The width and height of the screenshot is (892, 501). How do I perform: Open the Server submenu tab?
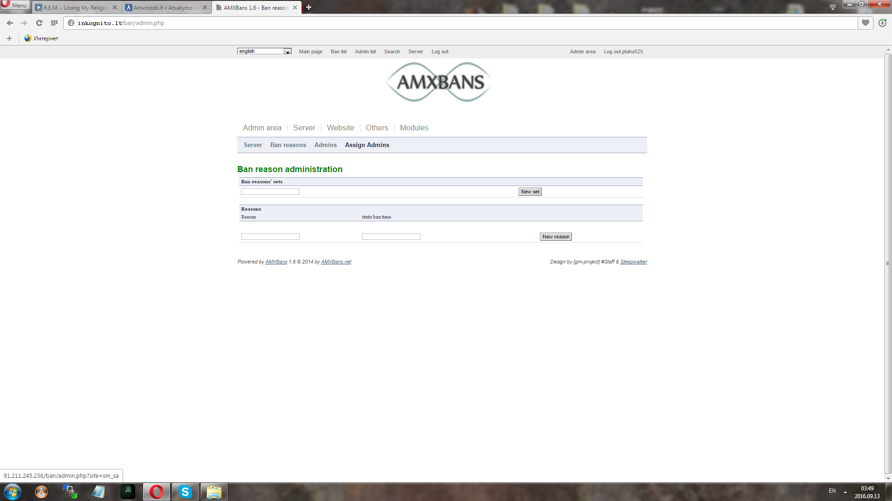click(x=253, y=145)
